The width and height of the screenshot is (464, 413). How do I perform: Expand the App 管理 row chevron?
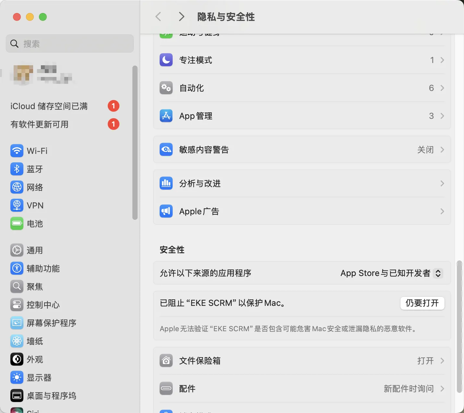pos(442,116)
